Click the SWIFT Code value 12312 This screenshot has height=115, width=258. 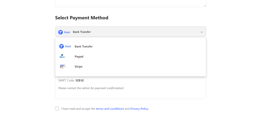(x=79, y=81)
